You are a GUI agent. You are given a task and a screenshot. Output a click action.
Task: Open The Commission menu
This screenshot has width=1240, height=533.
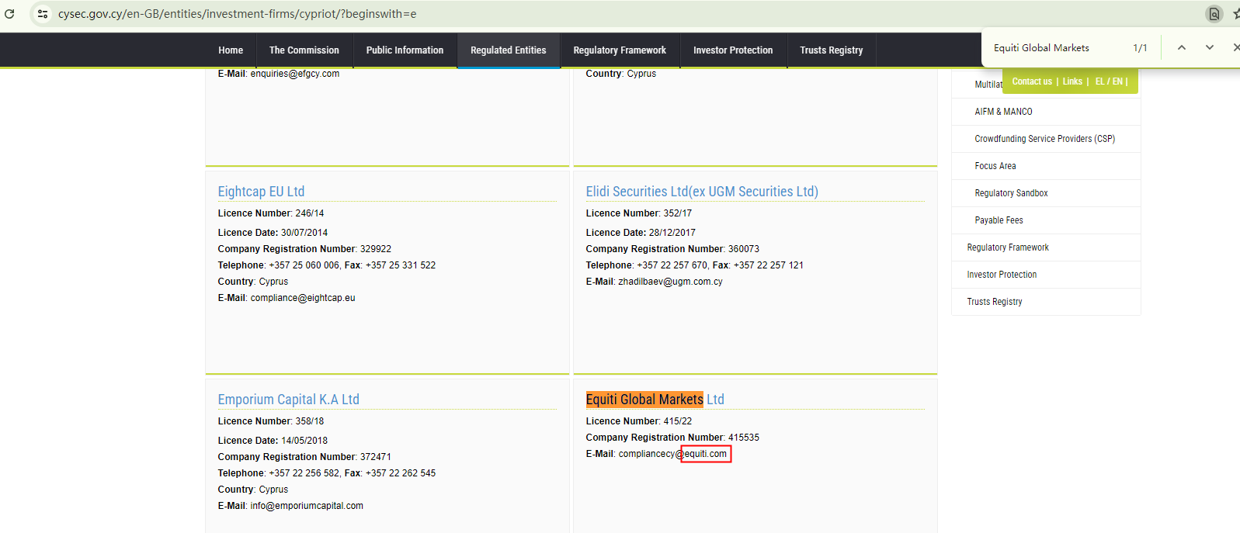(x=304, y=50)
